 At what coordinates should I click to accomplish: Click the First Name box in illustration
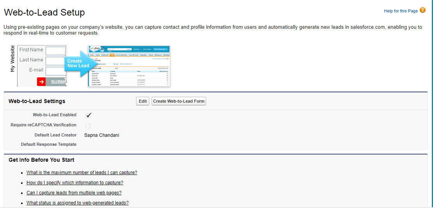(x=55, y=51)
